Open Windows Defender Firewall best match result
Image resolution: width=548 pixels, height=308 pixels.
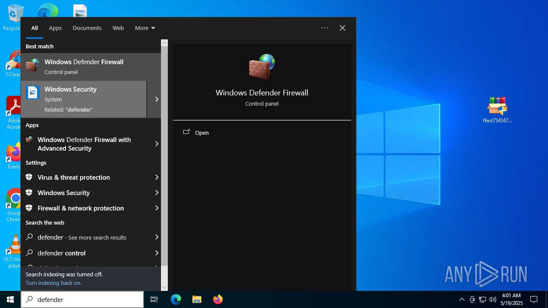pyautogui.click(x=91, y=67)
